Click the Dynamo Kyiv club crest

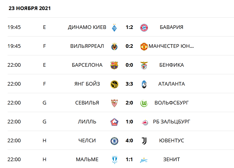pos(114,28)
